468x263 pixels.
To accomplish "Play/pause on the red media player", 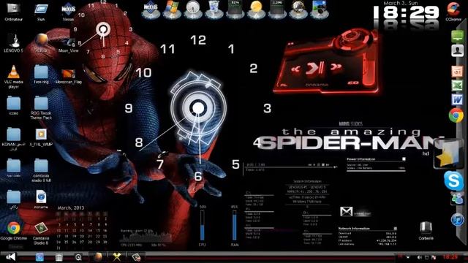I will [x=315, y=68].
